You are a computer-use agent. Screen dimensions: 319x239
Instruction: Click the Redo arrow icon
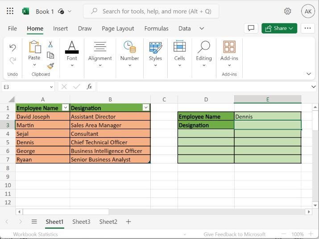click(12, 60)
